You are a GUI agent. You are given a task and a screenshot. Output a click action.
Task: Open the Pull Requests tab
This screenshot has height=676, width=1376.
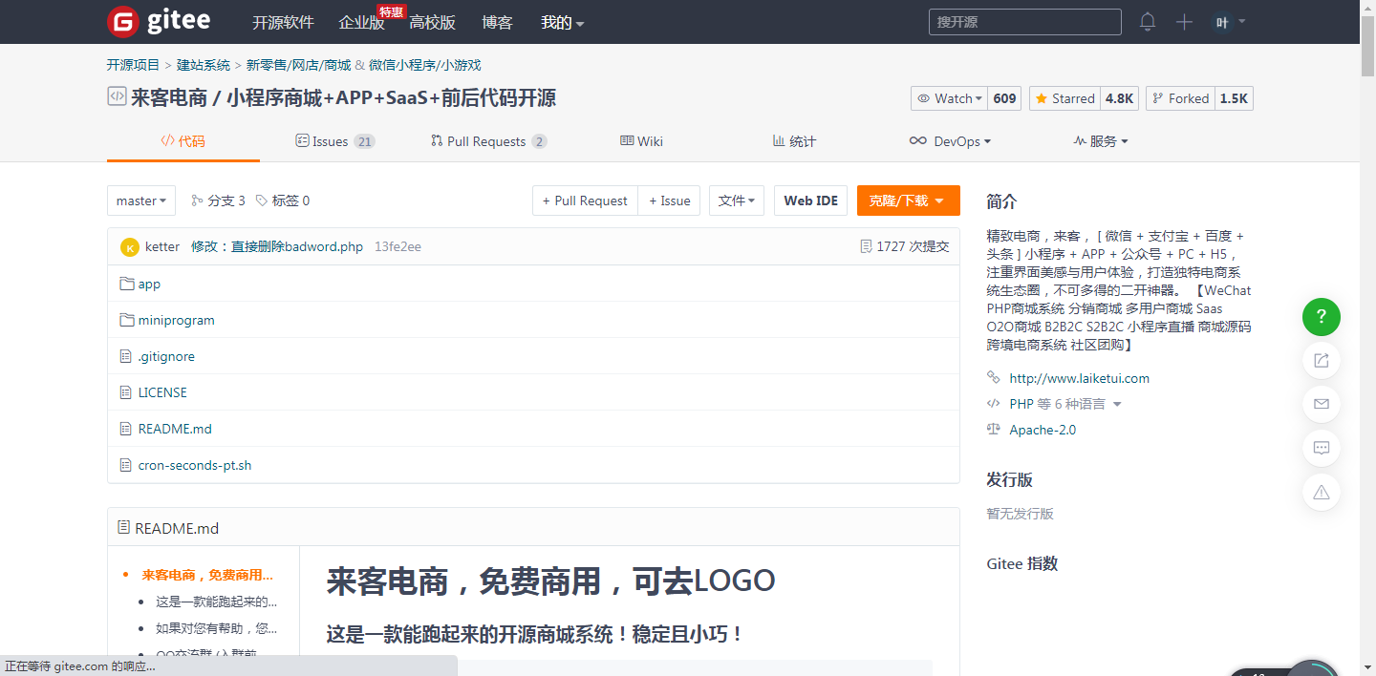[489, 141]
